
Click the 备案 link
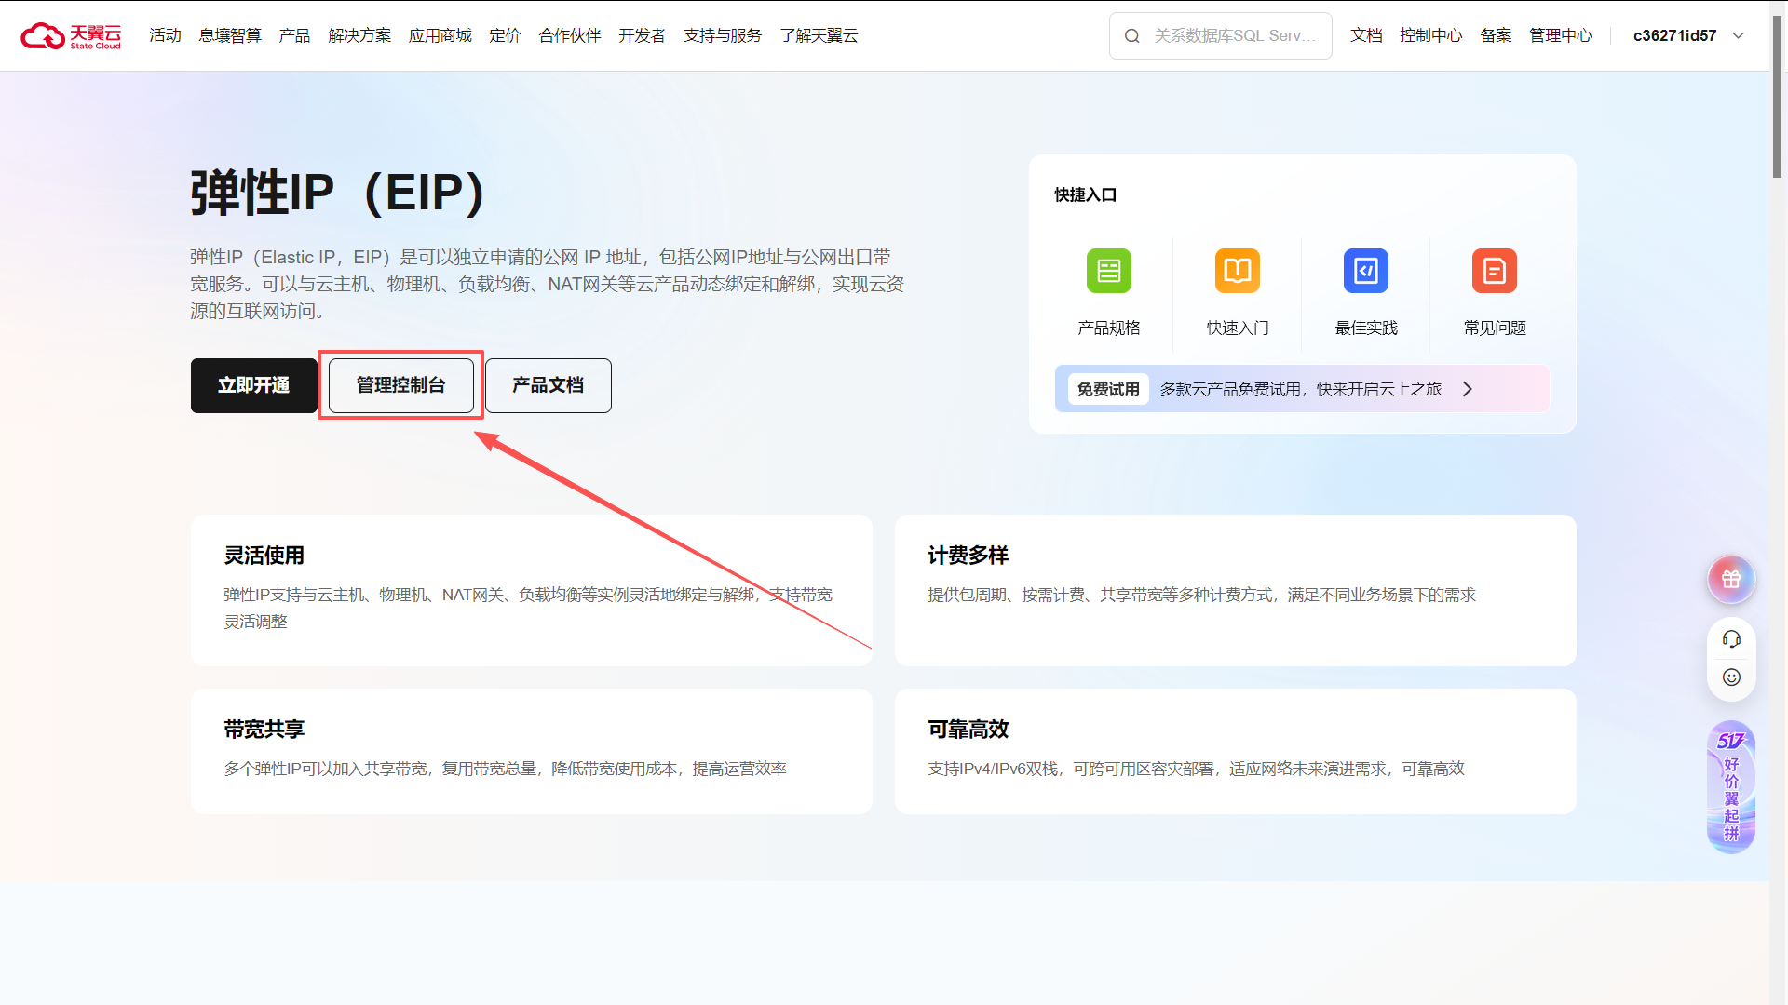(x=1496, y=35)
